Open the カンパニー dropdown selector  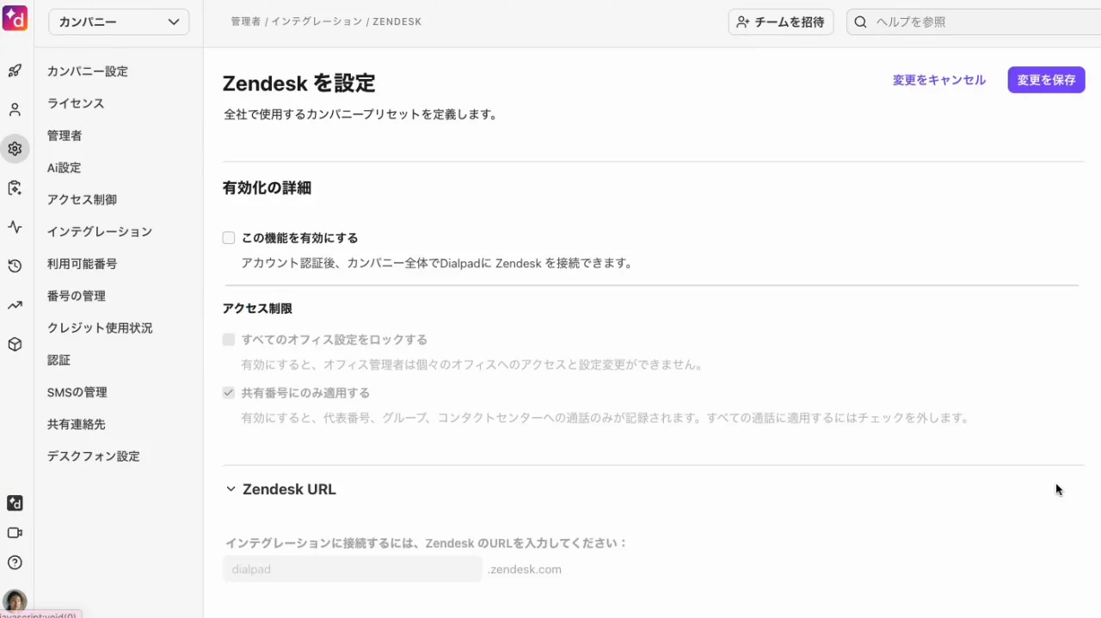click(x=119, y=21)
